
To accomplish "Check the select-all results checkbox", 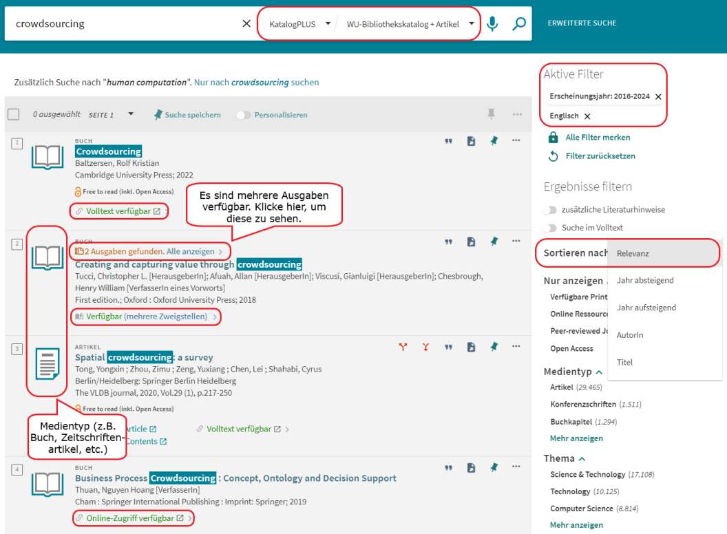I will click(x=14, y=115).
